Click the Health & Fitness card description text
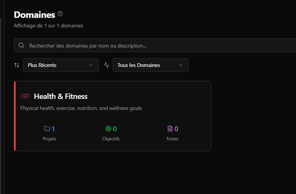 (81, 108)
